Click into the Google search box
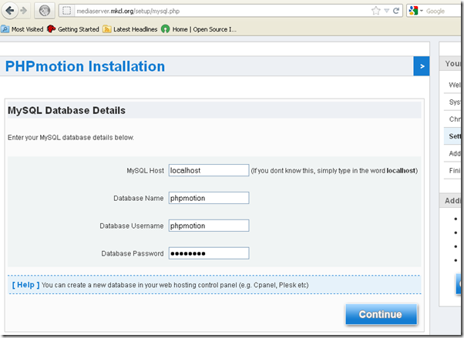464x338 pixels. [443, 11]
